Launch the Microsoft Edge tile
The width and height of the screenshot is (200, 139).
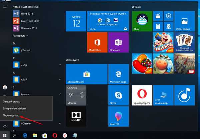pyautogui.click(x=118, y=74)
